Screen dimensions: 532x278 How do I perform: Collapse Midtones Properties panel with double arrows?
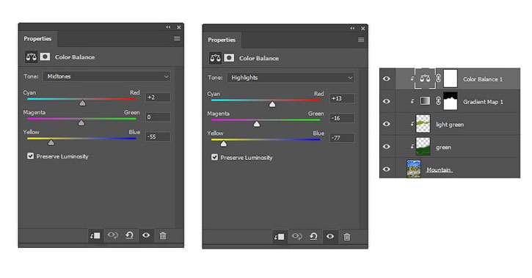click(168, 27)
